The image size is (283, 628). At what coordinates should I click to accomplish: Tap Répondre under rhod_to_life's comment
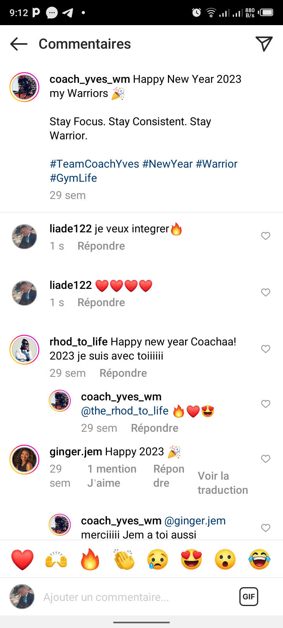[x=123, y=373]
